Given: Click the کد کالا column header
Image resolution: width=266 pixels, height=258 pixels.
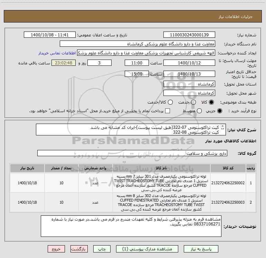Looking at the screenshot, I should tap(228, 168).
